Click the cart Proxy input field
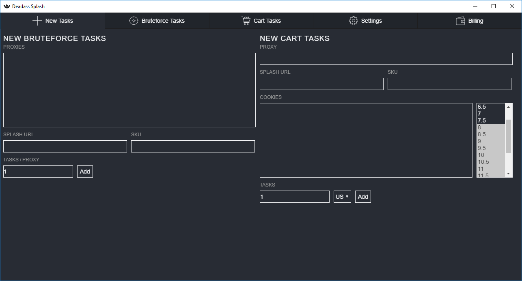Viewport: 522px width, 281px height. [x=386, y=59]
